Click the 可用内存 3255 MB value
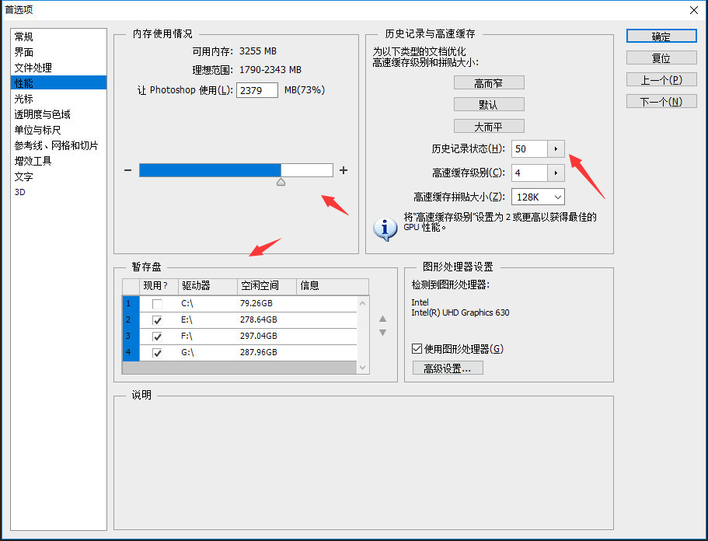Screen dimensions: 708x541 pyautogui.click(x=258, y=51)
